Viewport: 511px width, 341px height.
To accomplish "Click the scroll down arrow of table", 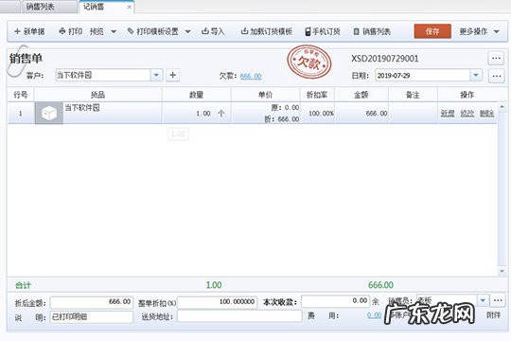I will tap(502, 271).
